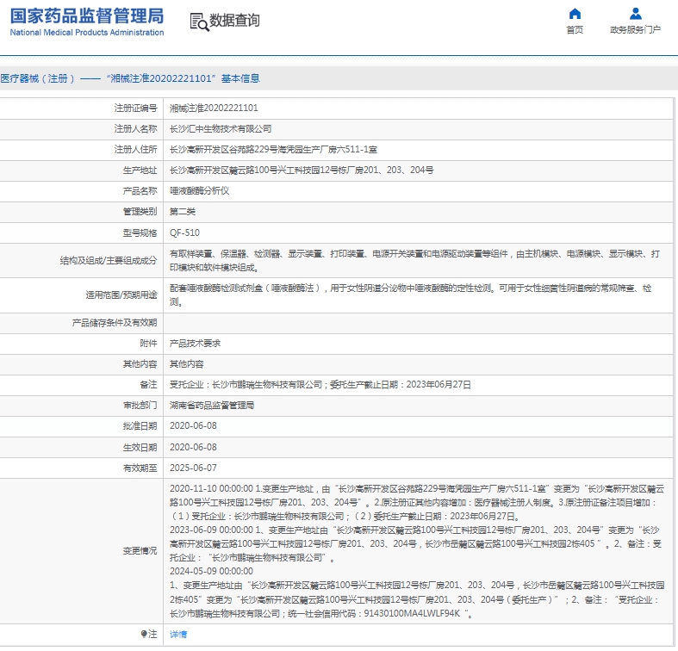Screen dimensions: 678x651
Task: Open the 首页 home icon
Action: pyautogui.click(x=575, y=14)
